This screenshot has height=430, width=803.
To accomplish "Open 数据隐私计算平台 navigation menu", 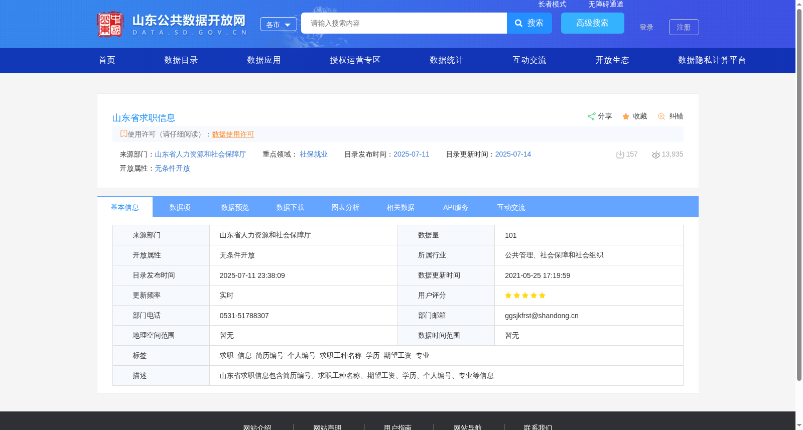I will tap(712, 60).
